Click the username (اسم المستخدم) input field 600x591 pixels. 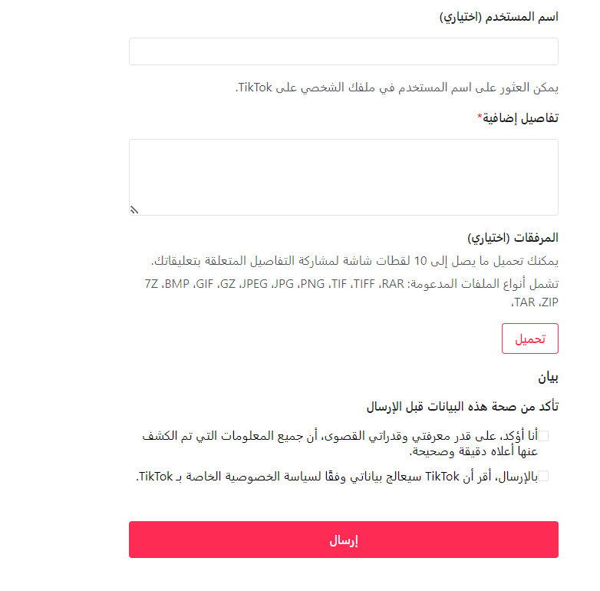tap(343, 51)
